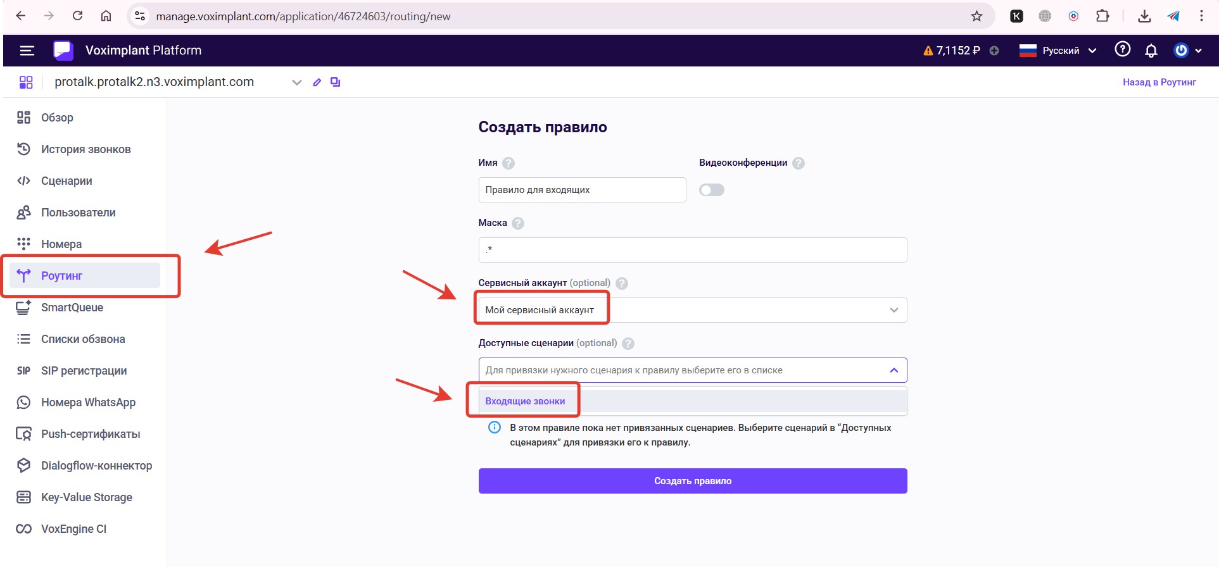Open the help question mark in header
This screenshot has width=1219, height=567.
coord(1122,49)
